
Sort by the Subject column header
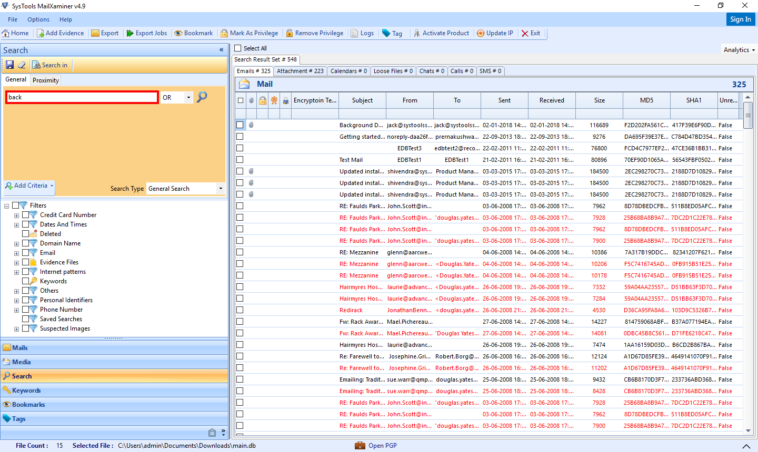point(362,100)
